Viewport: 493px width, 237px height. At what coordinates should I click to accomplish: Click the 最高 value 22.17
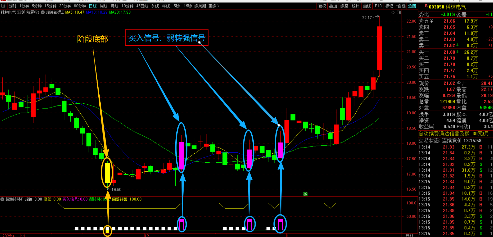click(487, 89)
